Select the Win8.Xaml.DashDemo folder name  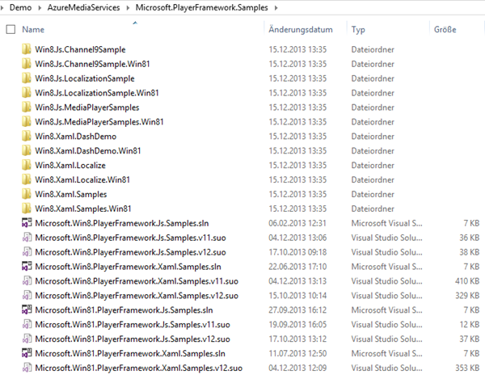point(76,137)
